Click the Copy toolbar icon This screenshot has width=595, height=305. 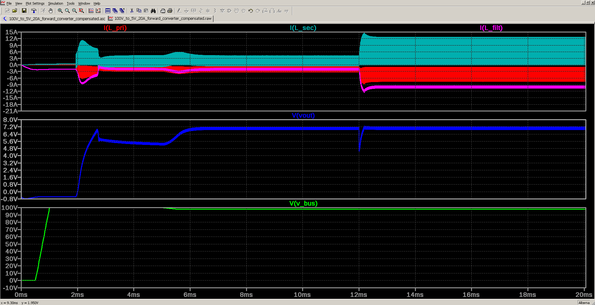(x=139, y=11)
